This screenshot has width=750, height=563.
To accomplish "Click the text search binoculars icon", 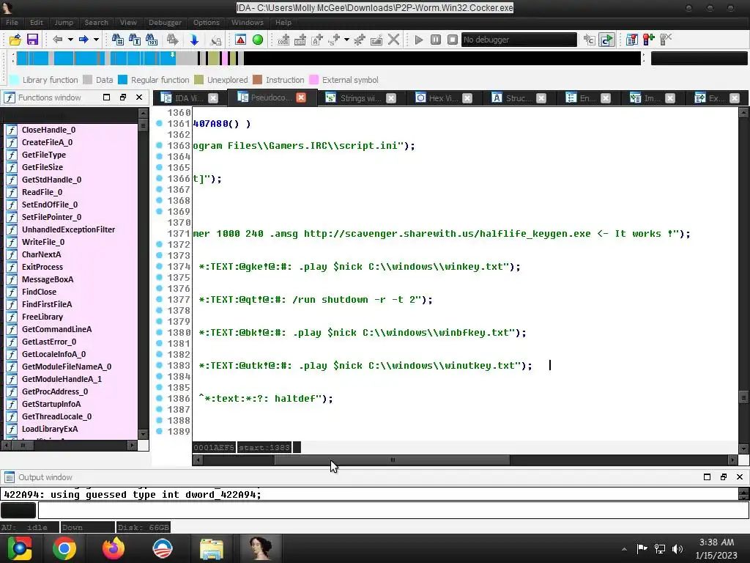I will click(135, 40).
